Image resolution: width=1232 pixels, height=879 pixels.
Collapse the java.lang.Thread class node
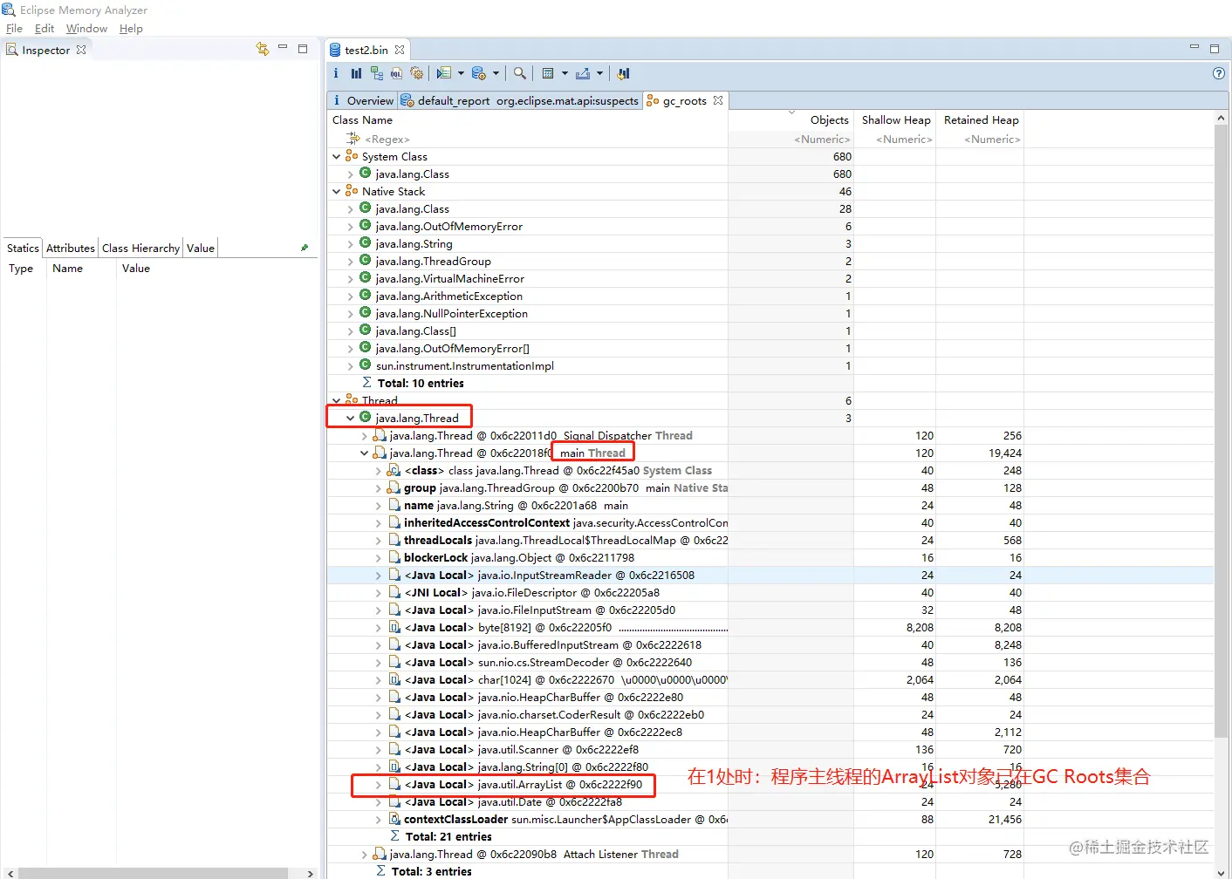click(x=351, y=419)
